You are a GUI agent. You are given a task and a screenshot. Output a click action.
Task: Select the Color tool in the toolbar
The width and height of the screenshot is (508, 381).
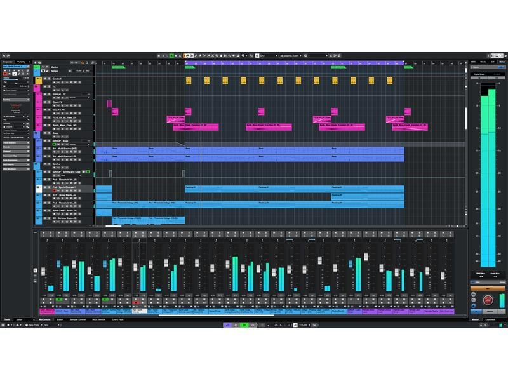[243, 56]
